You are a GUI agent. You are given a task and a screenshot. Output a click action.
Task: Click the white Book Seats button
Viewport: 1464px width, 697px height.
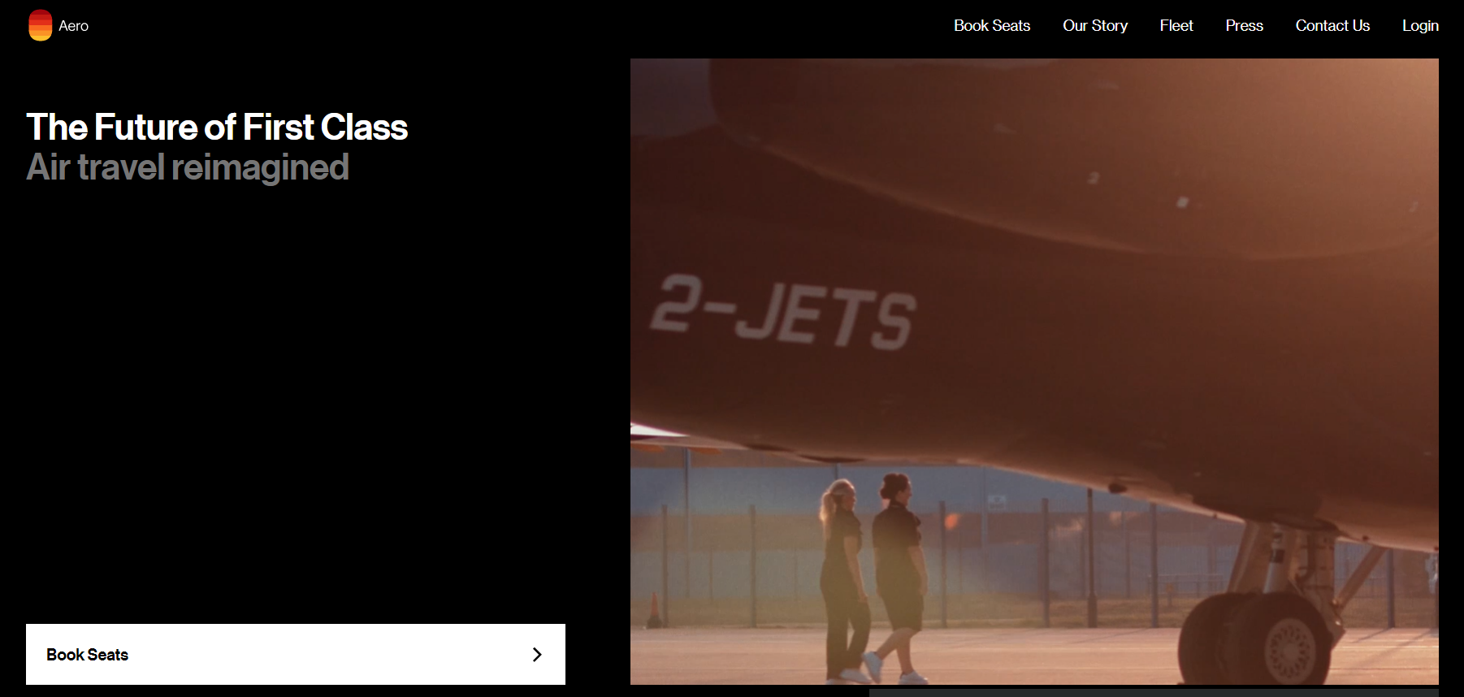pyautogui.click(x=296, y=654)
